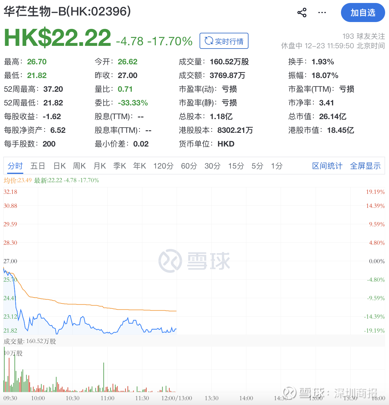
Task: Click the 均价:23.49 label above chart
Action: [x=18, y=180]
